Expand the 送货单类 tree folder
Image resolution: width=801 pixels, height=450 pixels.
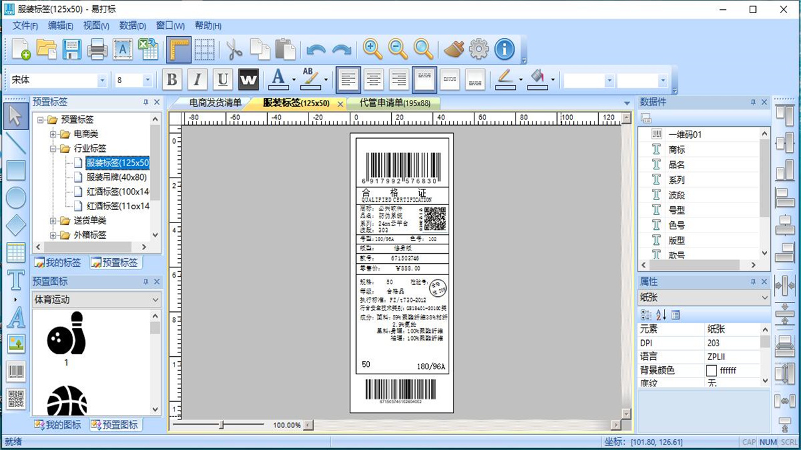tap(53, 221)
